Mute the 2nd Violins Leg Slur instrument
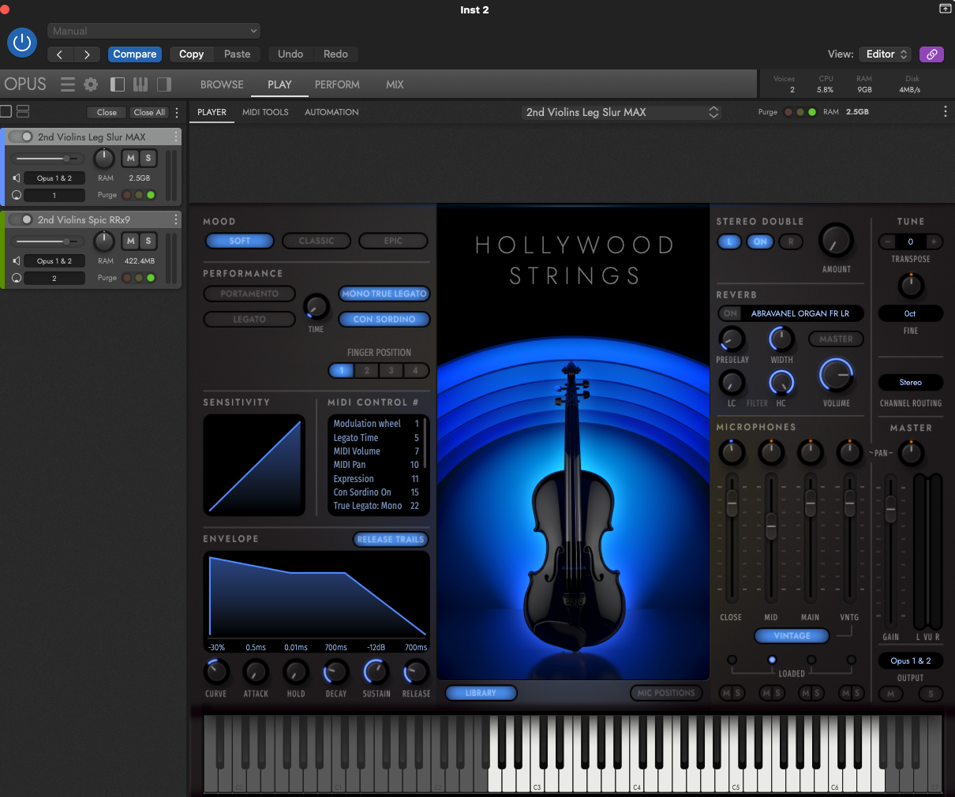Viewport: 955px width, 797px height. (x=130, y=159)
